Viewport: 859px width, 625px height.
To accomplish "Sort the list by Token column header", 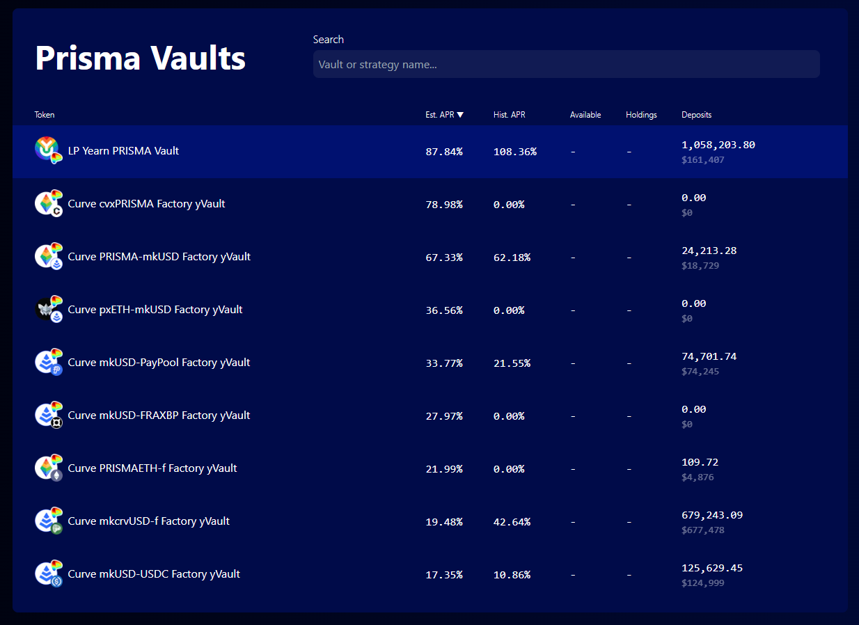I will pyautogui.click(x=45, y=115).
